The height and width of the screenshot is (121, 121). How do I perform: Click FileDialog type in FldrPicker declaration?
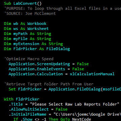coord(58,49)
